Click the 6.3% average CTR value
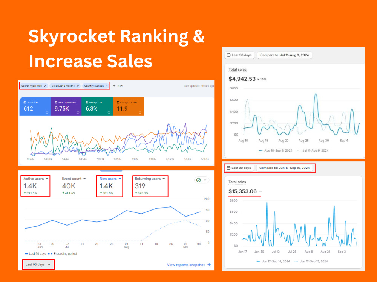 click(92, 109)
